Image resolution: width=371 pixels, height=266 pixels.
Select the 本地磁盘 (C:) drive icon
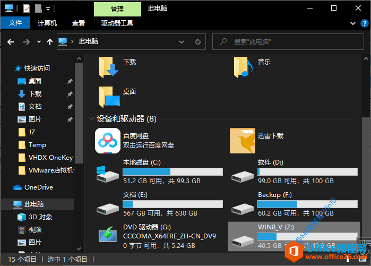107,174
